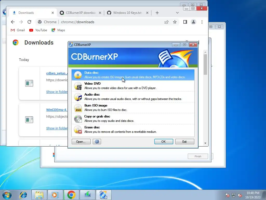Click the Open... button in CDBurnerXP
Viewport: 266px width, 200px height.
81,141
